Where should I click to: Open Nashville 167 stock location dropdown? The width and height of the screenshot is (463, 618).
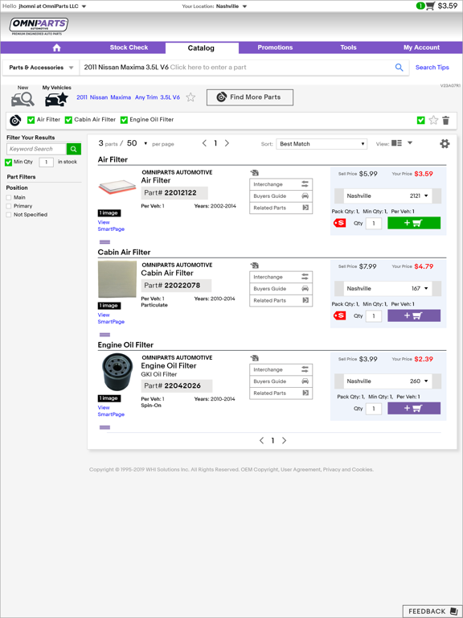pyautogui.click(x=387, y=289)
